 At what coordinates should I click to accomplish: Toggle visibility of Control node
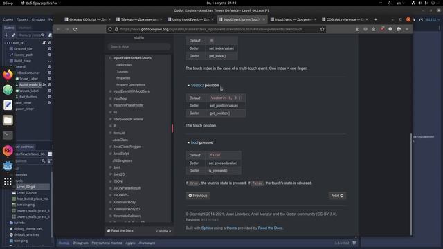(x=49, y=66)
